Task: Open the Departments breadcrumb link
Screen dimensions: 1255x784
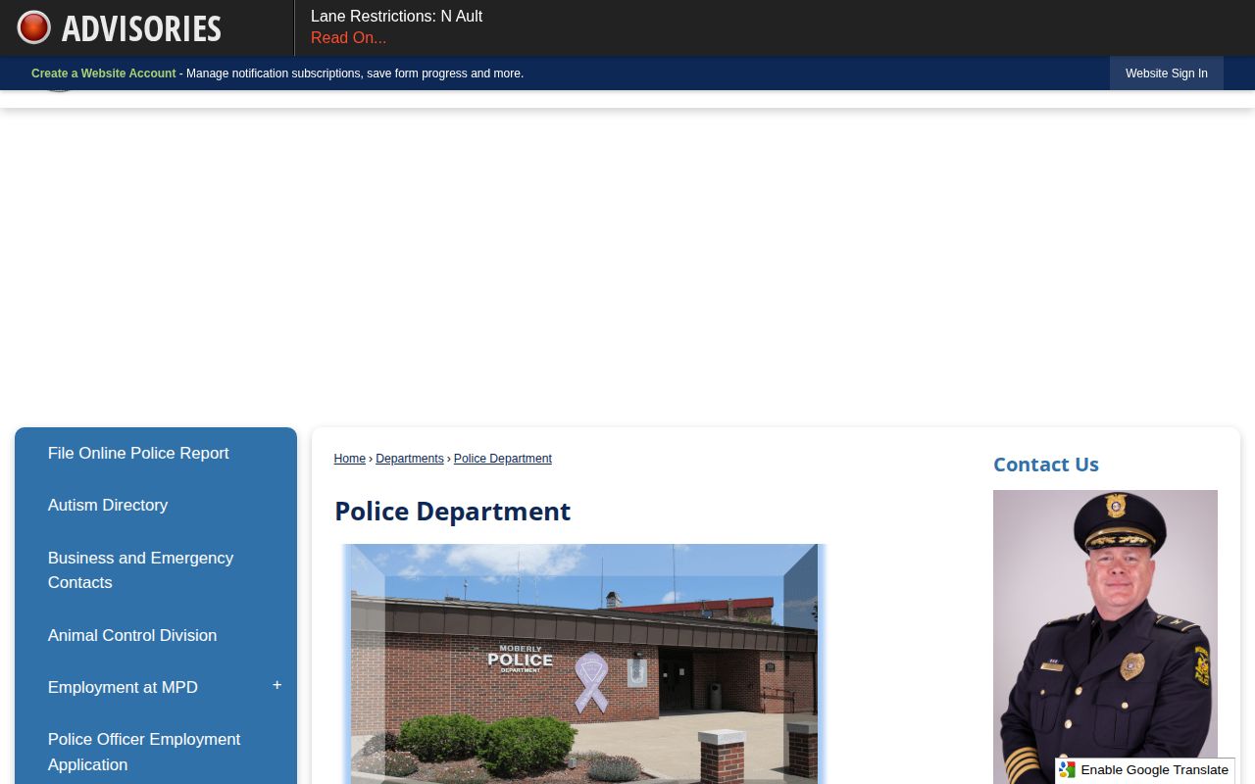Action: 410,459
